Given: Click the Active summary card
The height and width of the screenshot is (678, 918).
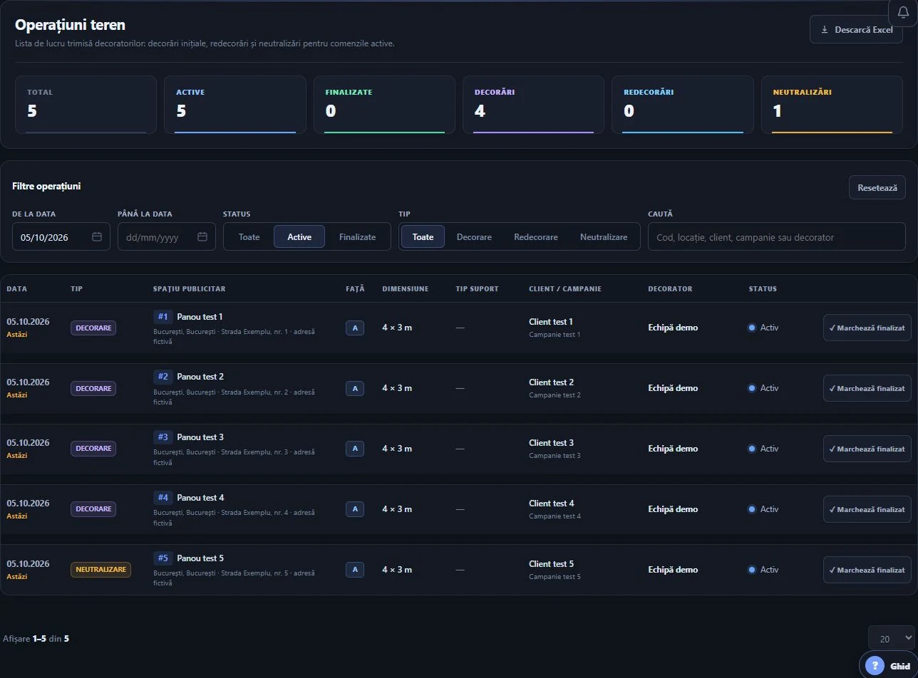Looking at the screenshot, I should tap(235, 105).
